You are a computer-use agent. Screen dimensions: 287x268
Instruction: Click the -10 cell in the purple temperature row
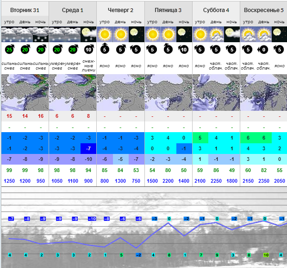(88, 159)
